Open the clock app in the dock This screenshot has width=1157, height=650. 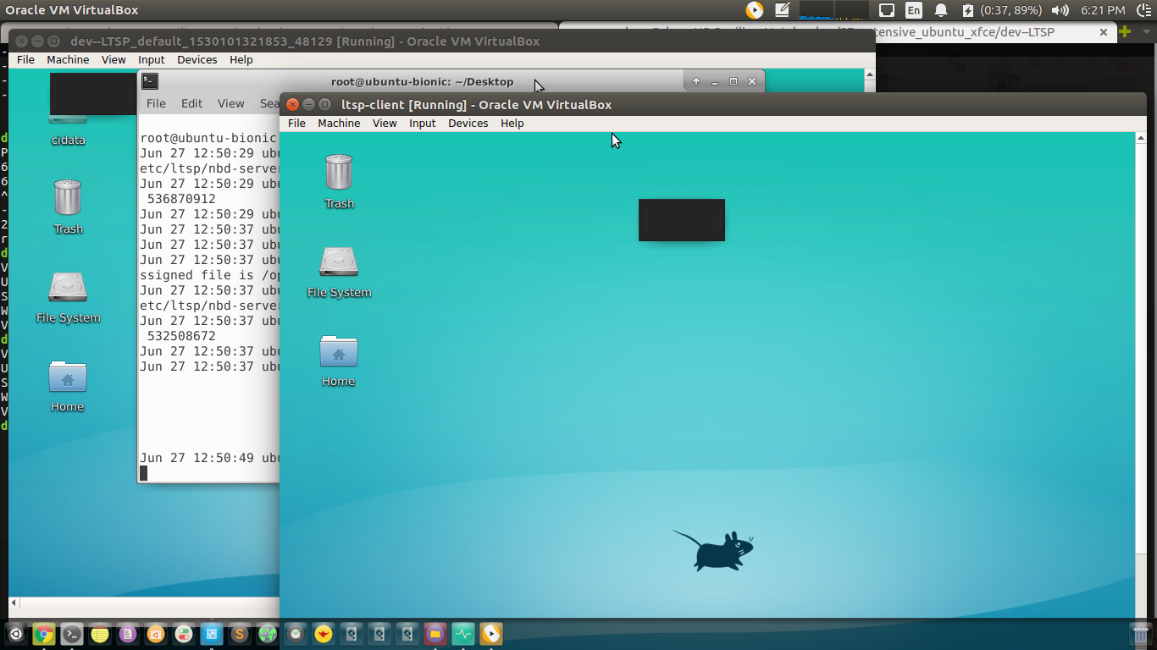296,634
